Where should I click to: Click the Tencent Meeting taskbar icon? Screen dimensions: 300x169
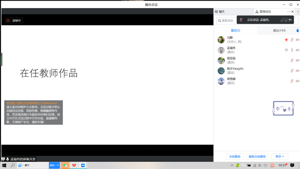click(x=83, y=165)
